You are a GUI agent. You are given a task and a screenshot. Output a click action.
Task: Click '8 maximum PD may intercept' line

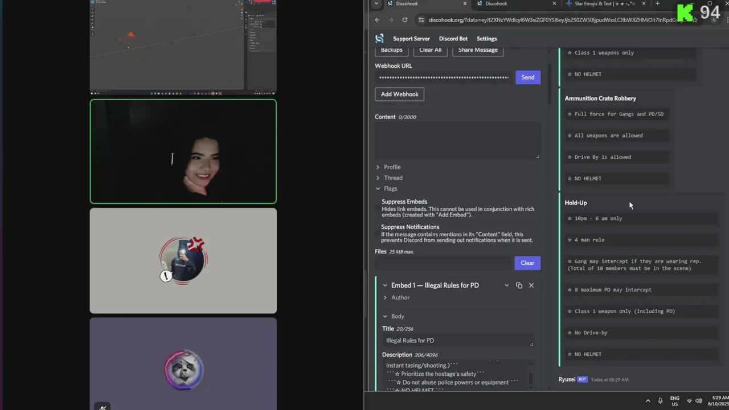tap(613, 290)
